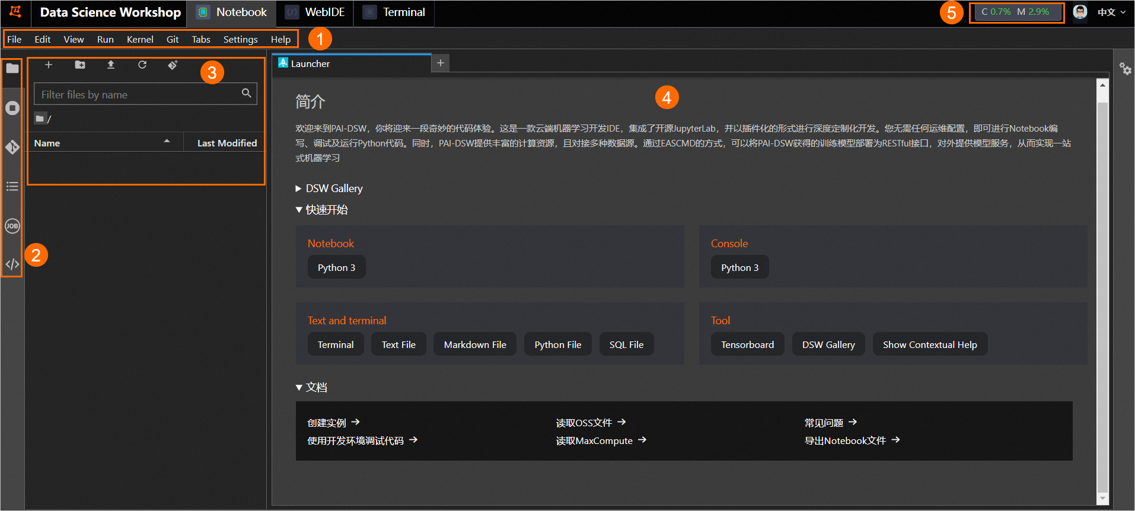The width and height of the screenshot is (1135, 511).
Task: Switch to the Notebook top tab
Action: point(232,12)
